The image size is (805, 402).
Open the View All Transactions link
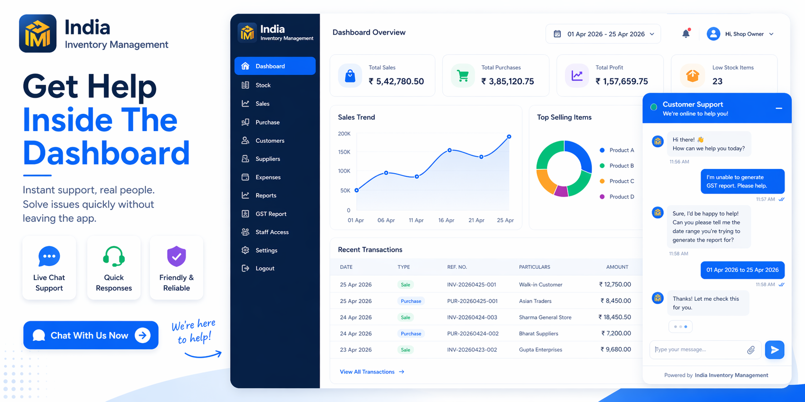[372, 372]
